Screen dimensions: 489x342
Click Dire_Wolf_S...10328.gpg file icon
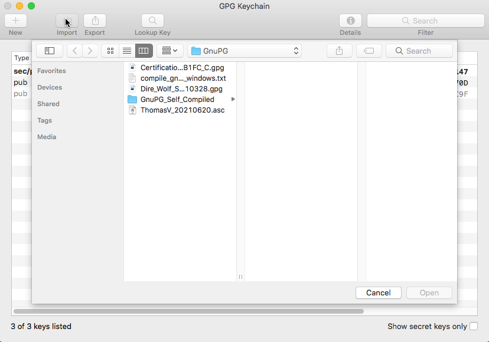point(132,89)
